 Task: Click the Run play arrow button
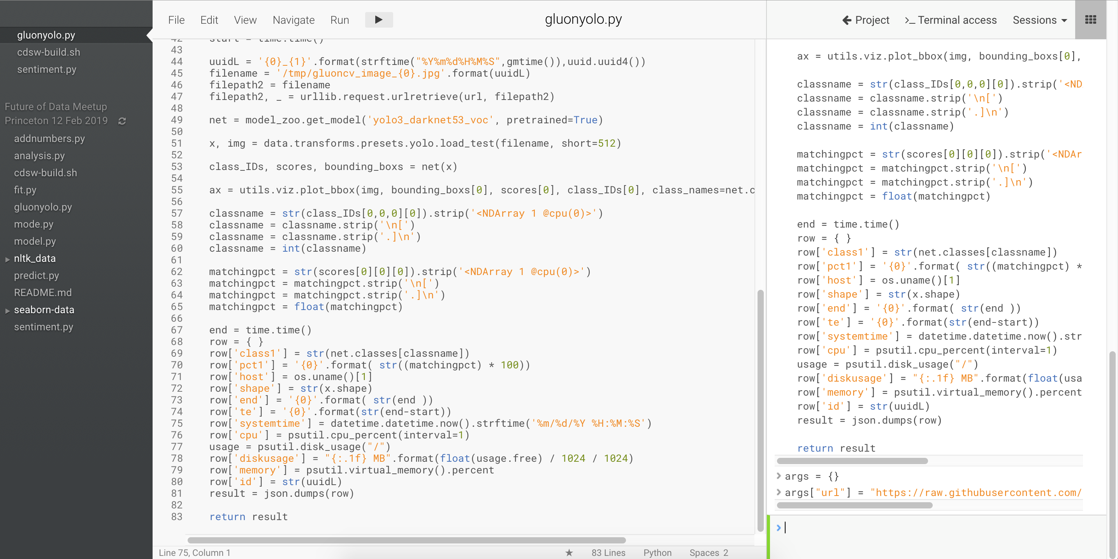[378, 20]
